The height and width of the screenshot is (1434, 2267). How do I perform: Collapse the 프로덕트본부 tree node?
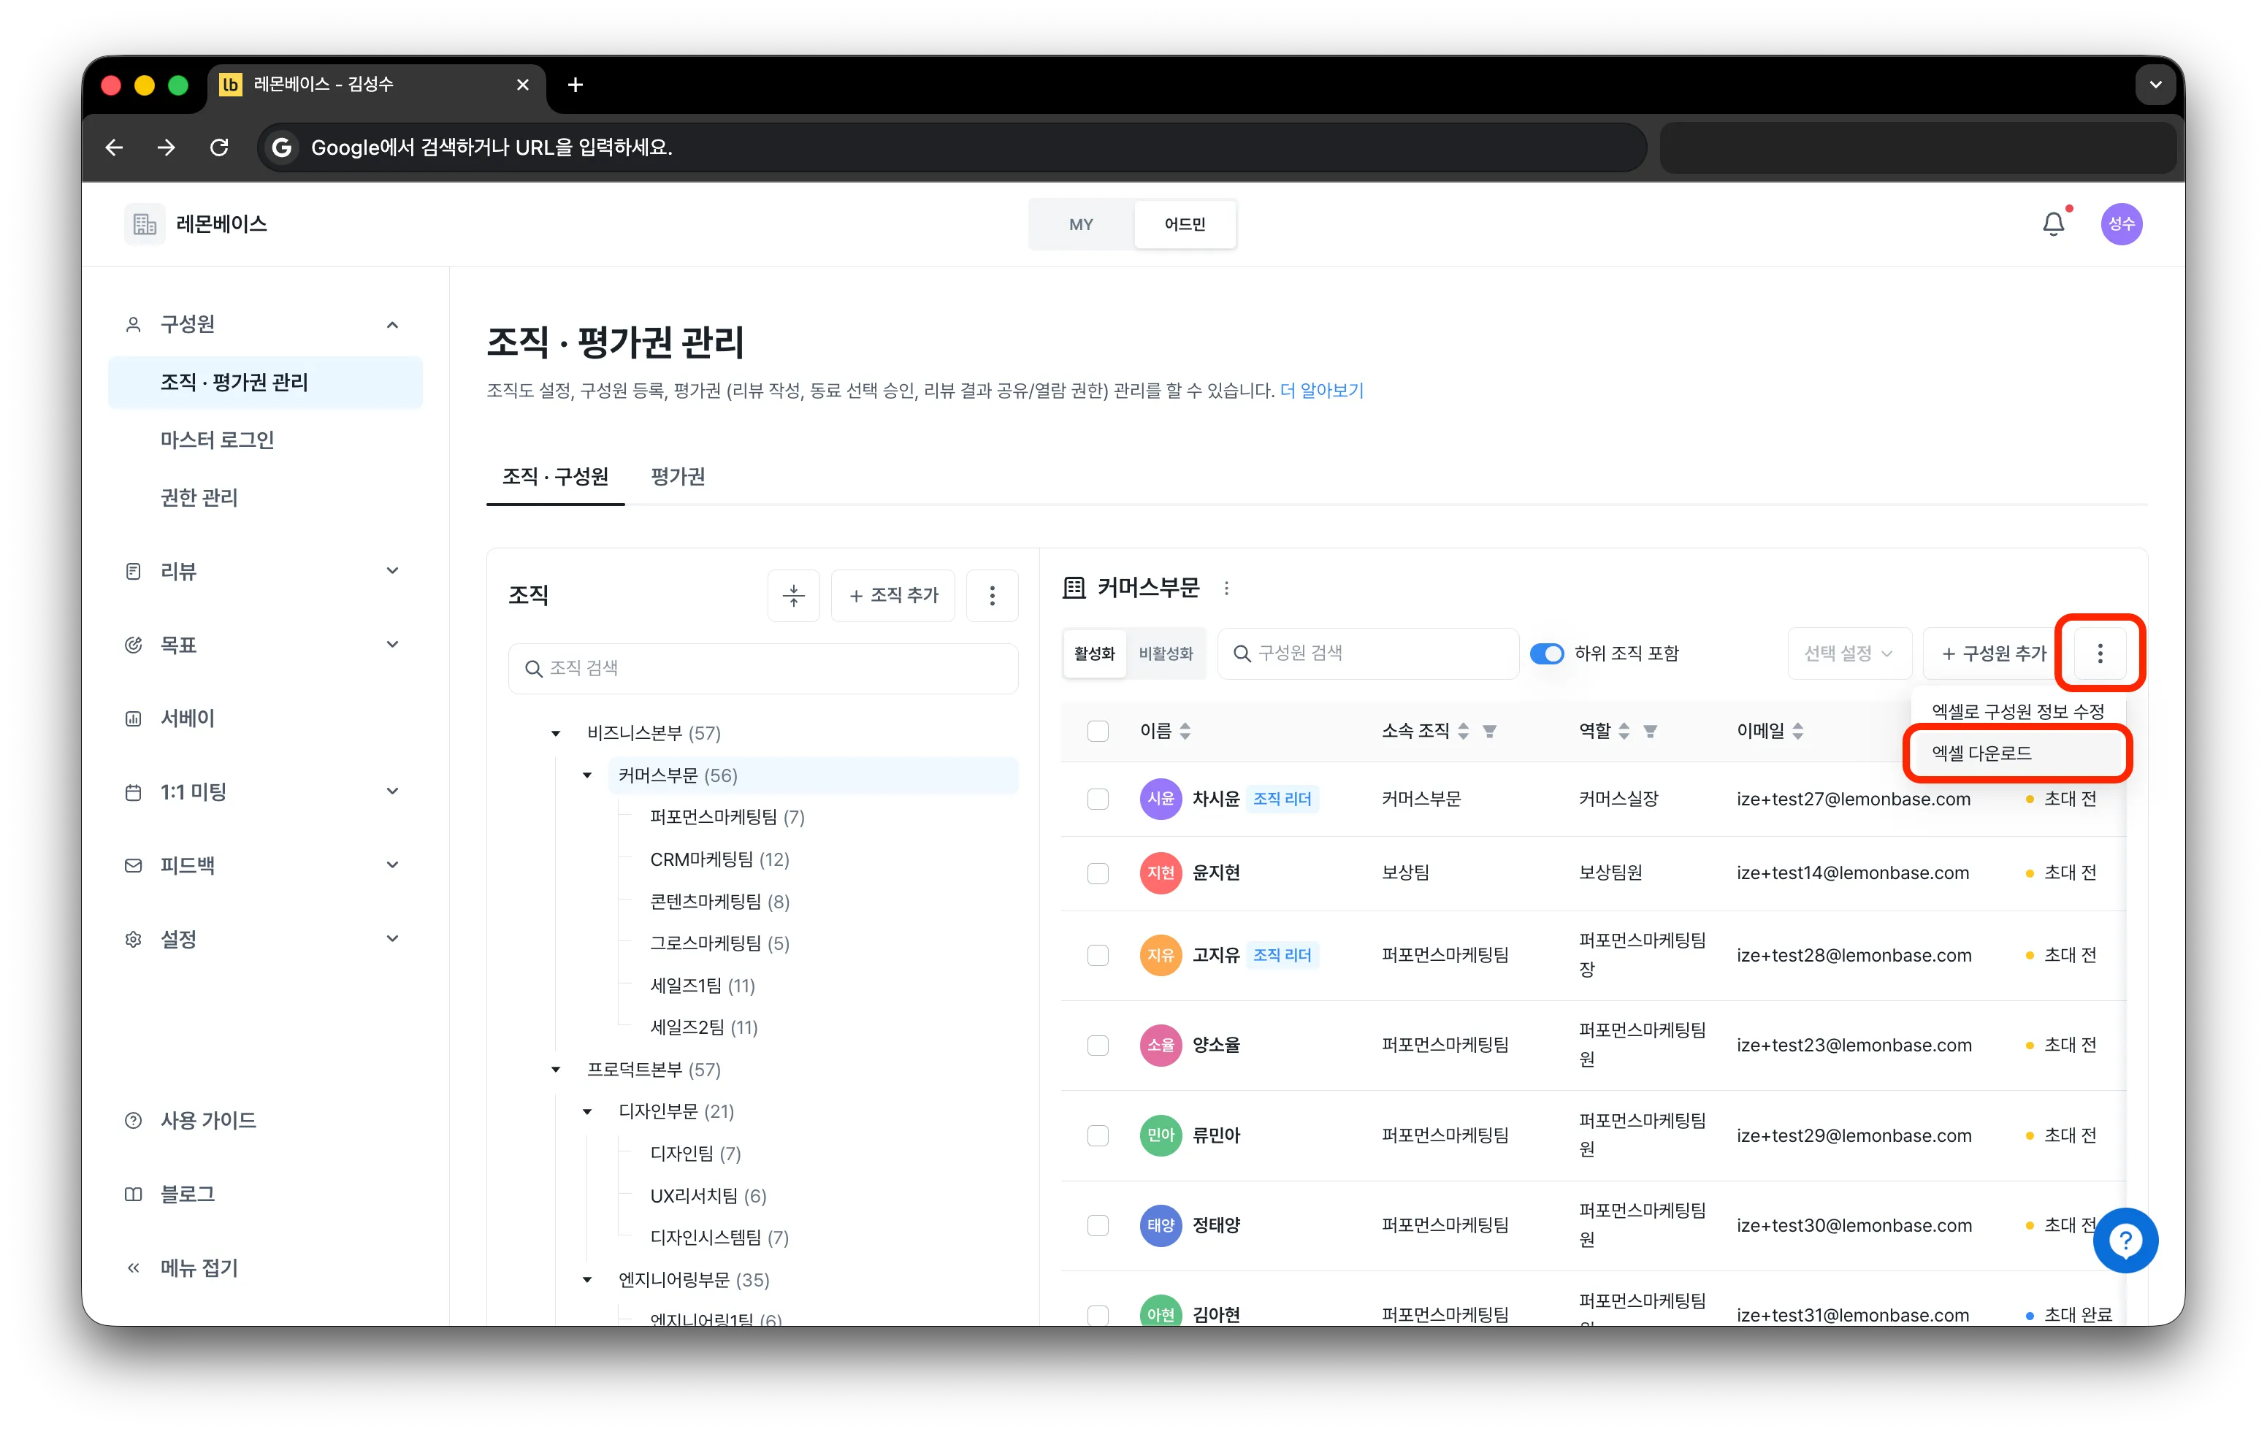(556, 1070)
